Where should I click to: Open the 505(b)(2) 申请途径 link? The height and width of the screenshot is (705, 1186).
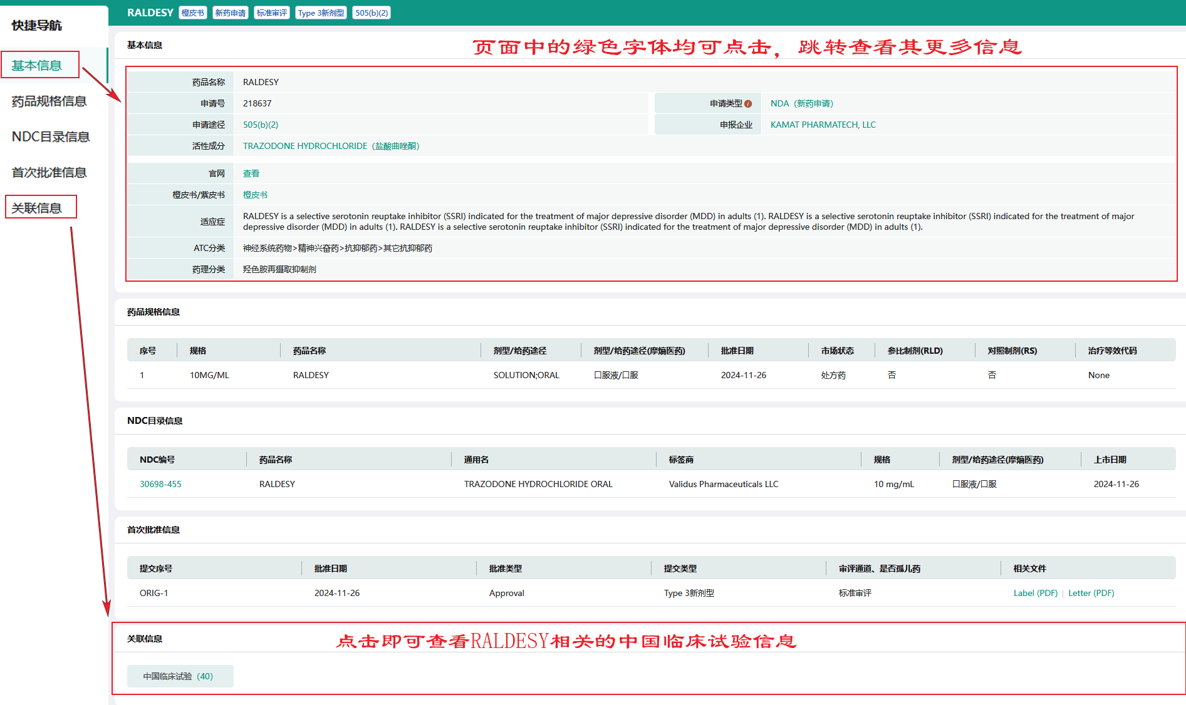pos(261,125)
